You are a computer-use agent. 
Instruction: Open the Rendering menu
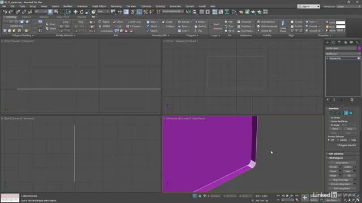tap(116, 6)
